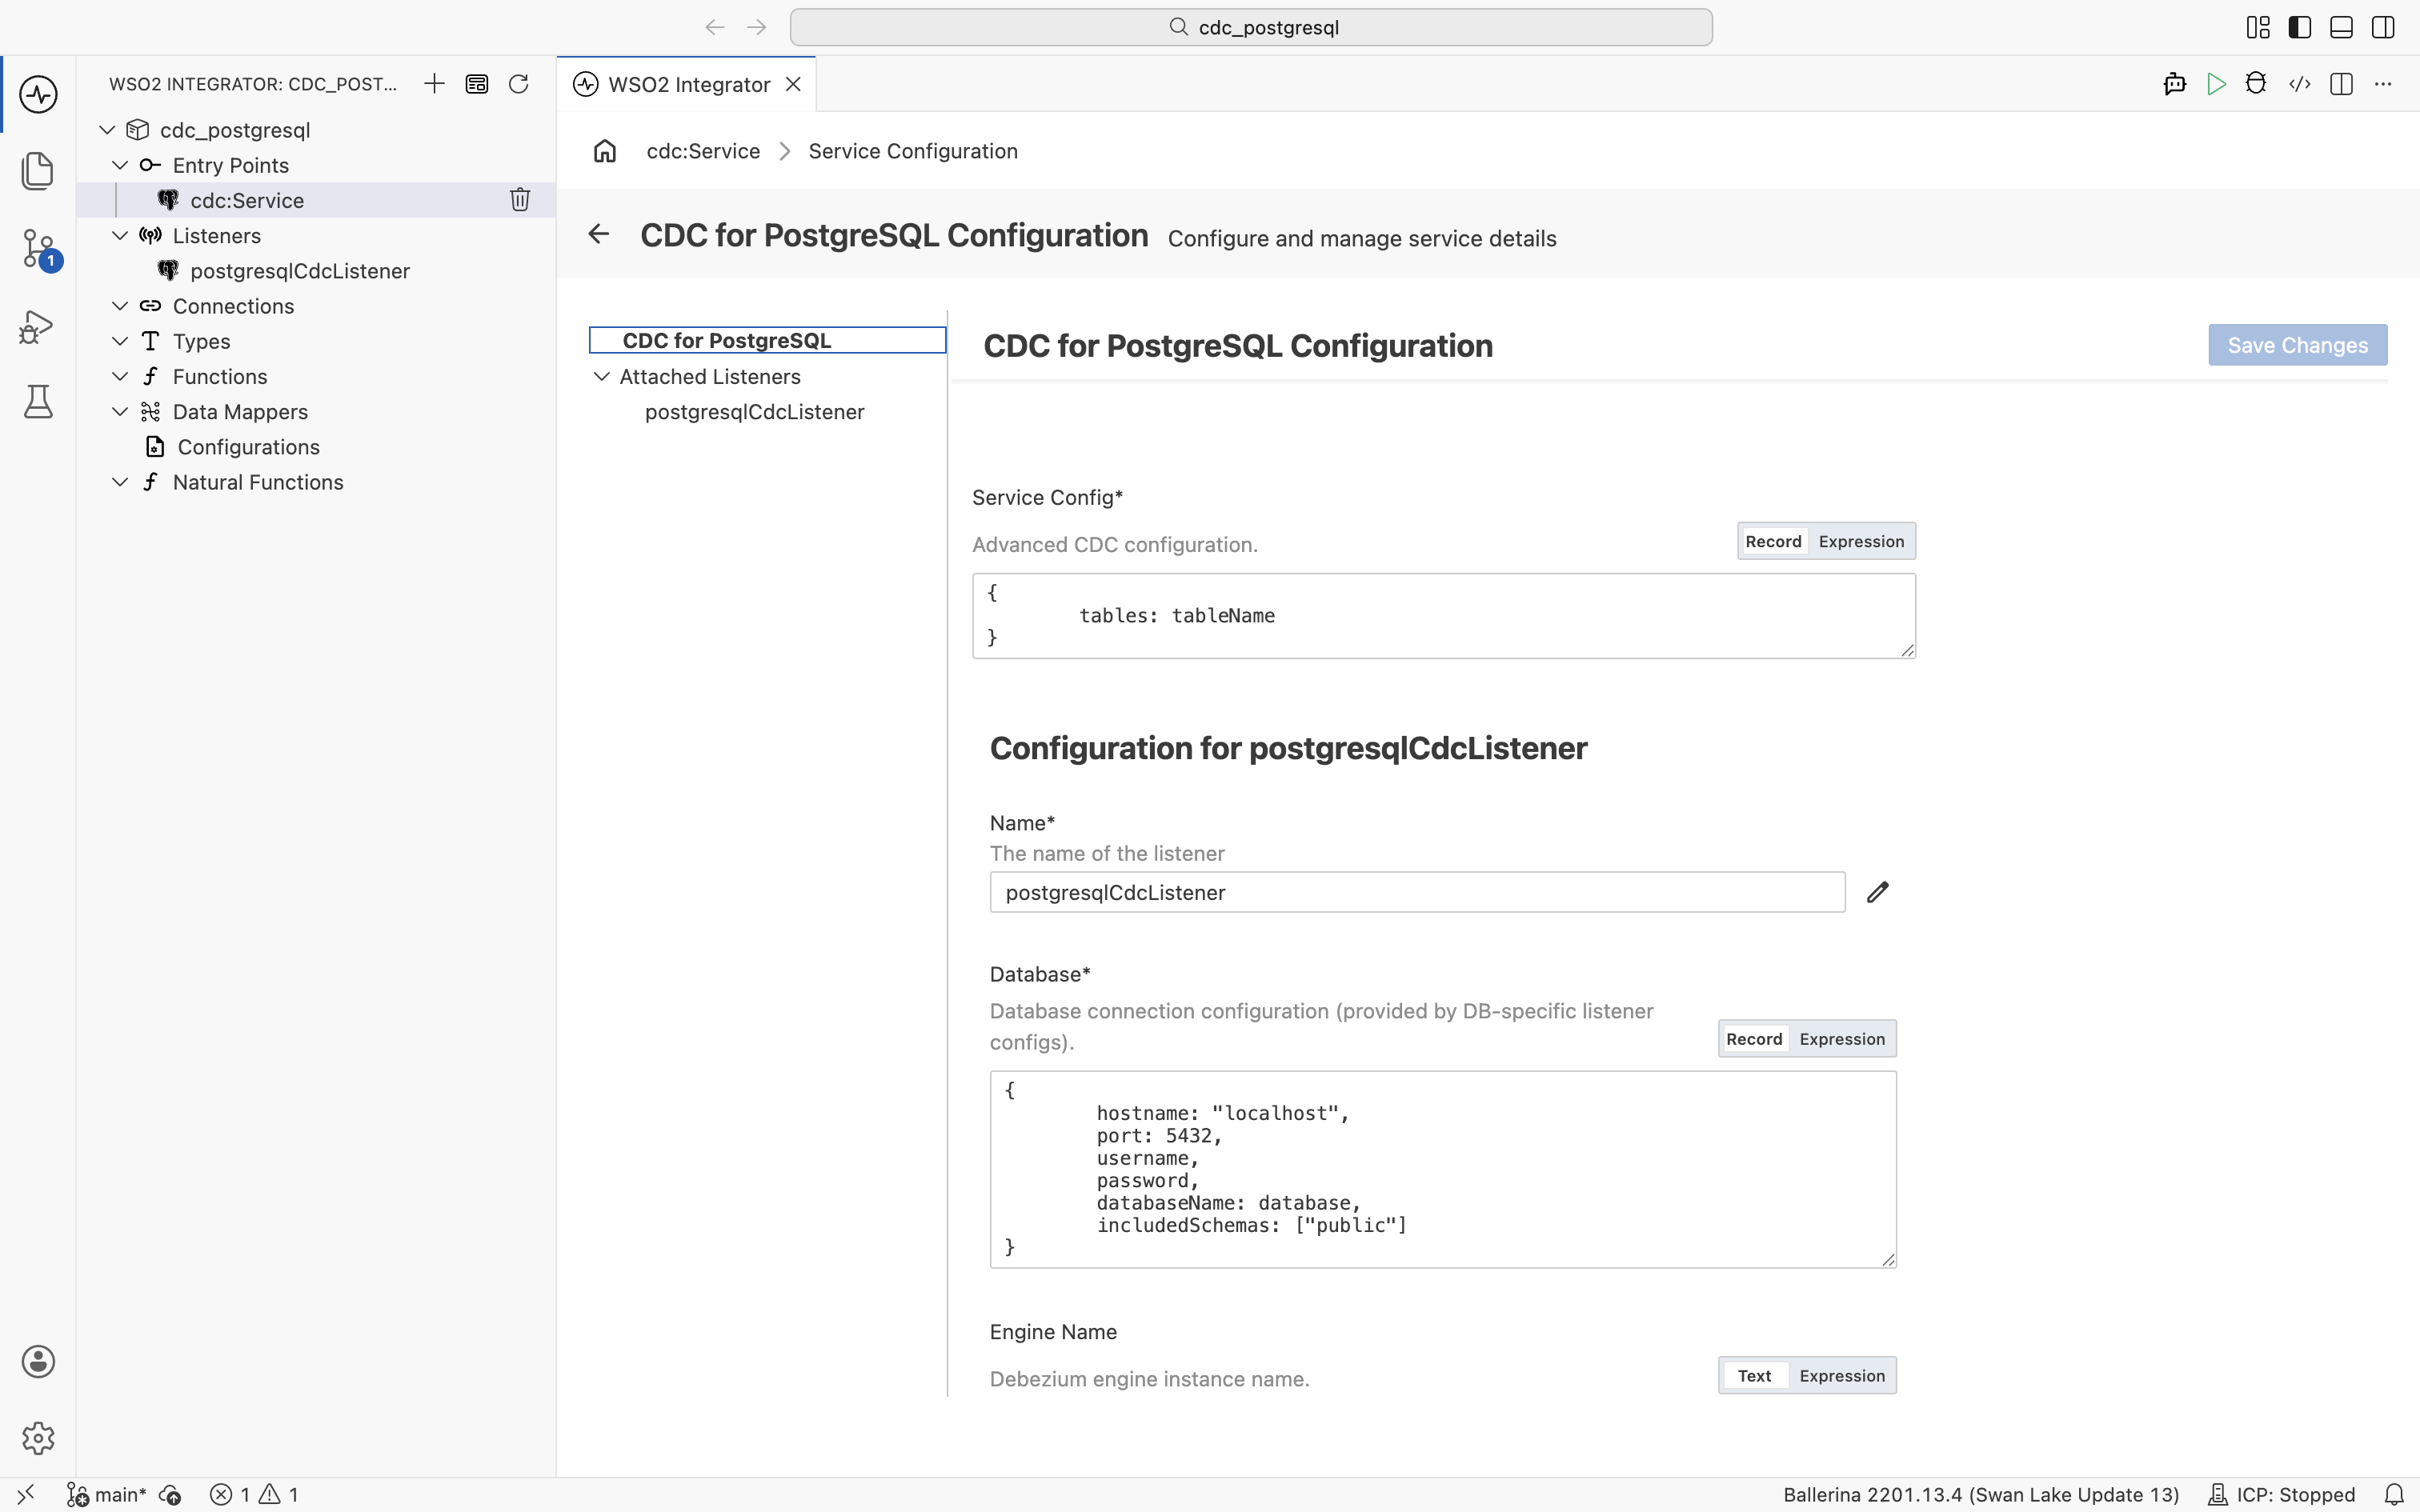Navigate forward with title bar arrow
Image resolution: width=2420 pixels, height=1512 pixels.
tap(757, 27)
